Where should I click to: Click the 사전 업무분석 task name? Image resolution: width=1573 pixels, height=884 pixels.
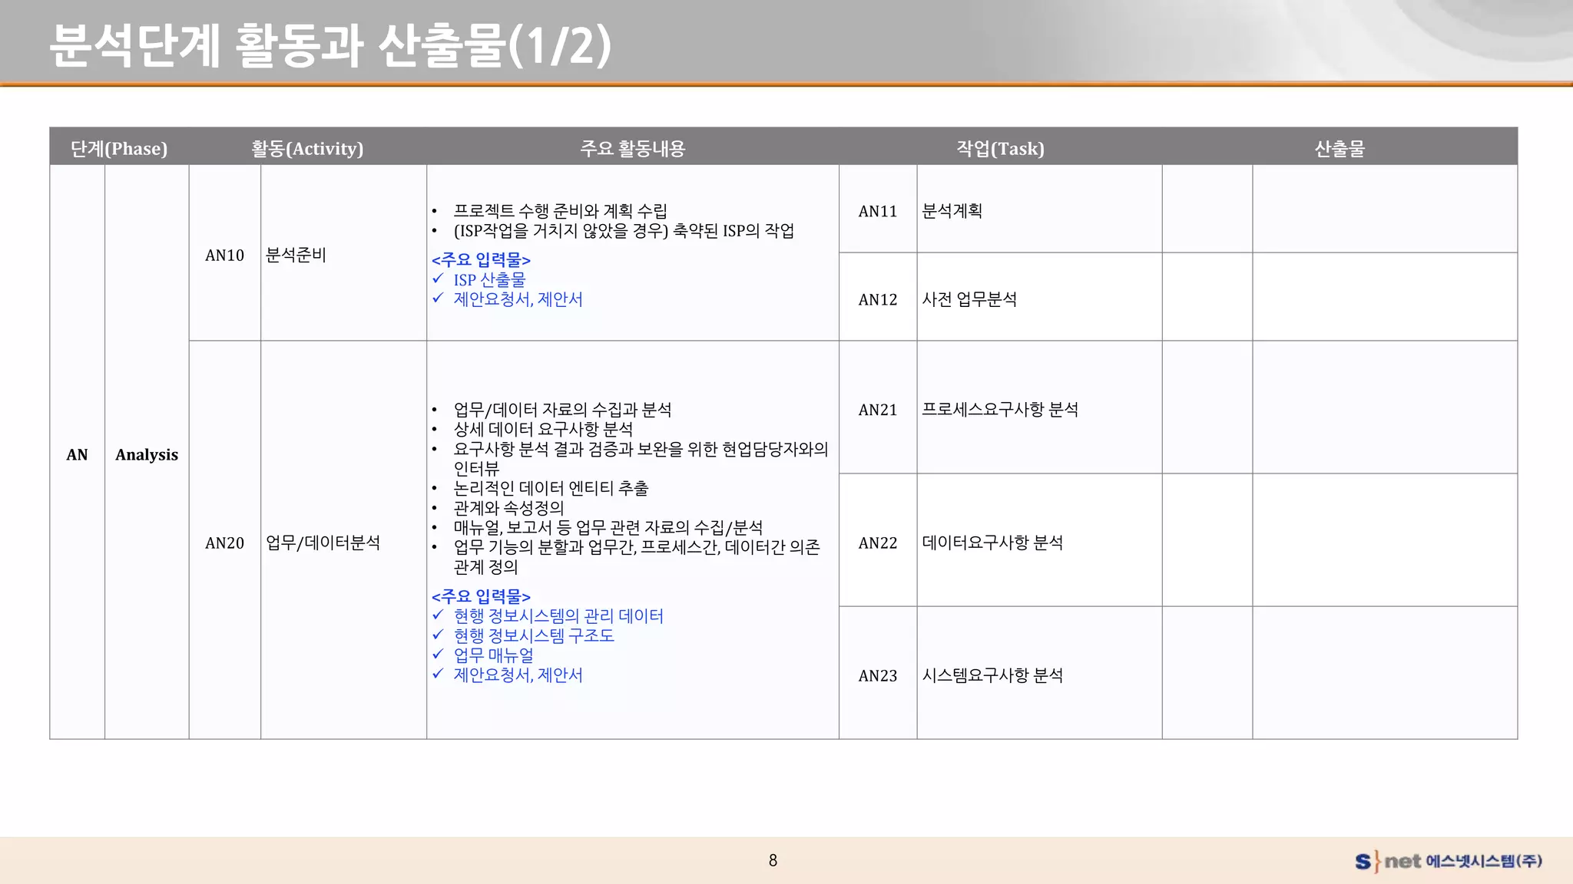point(969,299)
